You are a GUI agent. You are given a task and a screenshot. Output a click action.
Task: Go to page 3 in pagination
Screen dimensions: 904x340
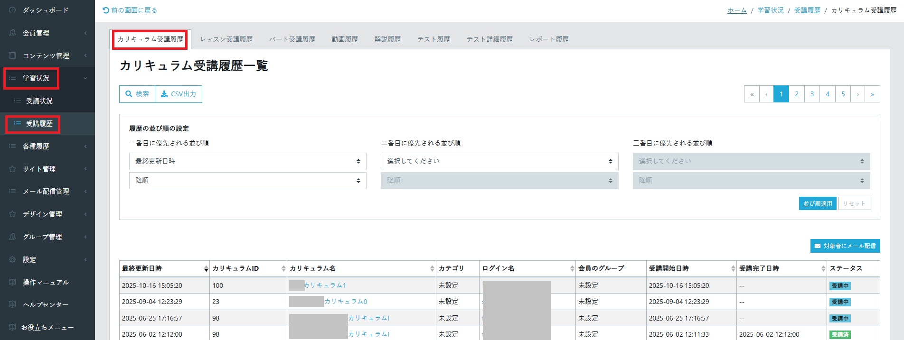[x=812, y=94]
